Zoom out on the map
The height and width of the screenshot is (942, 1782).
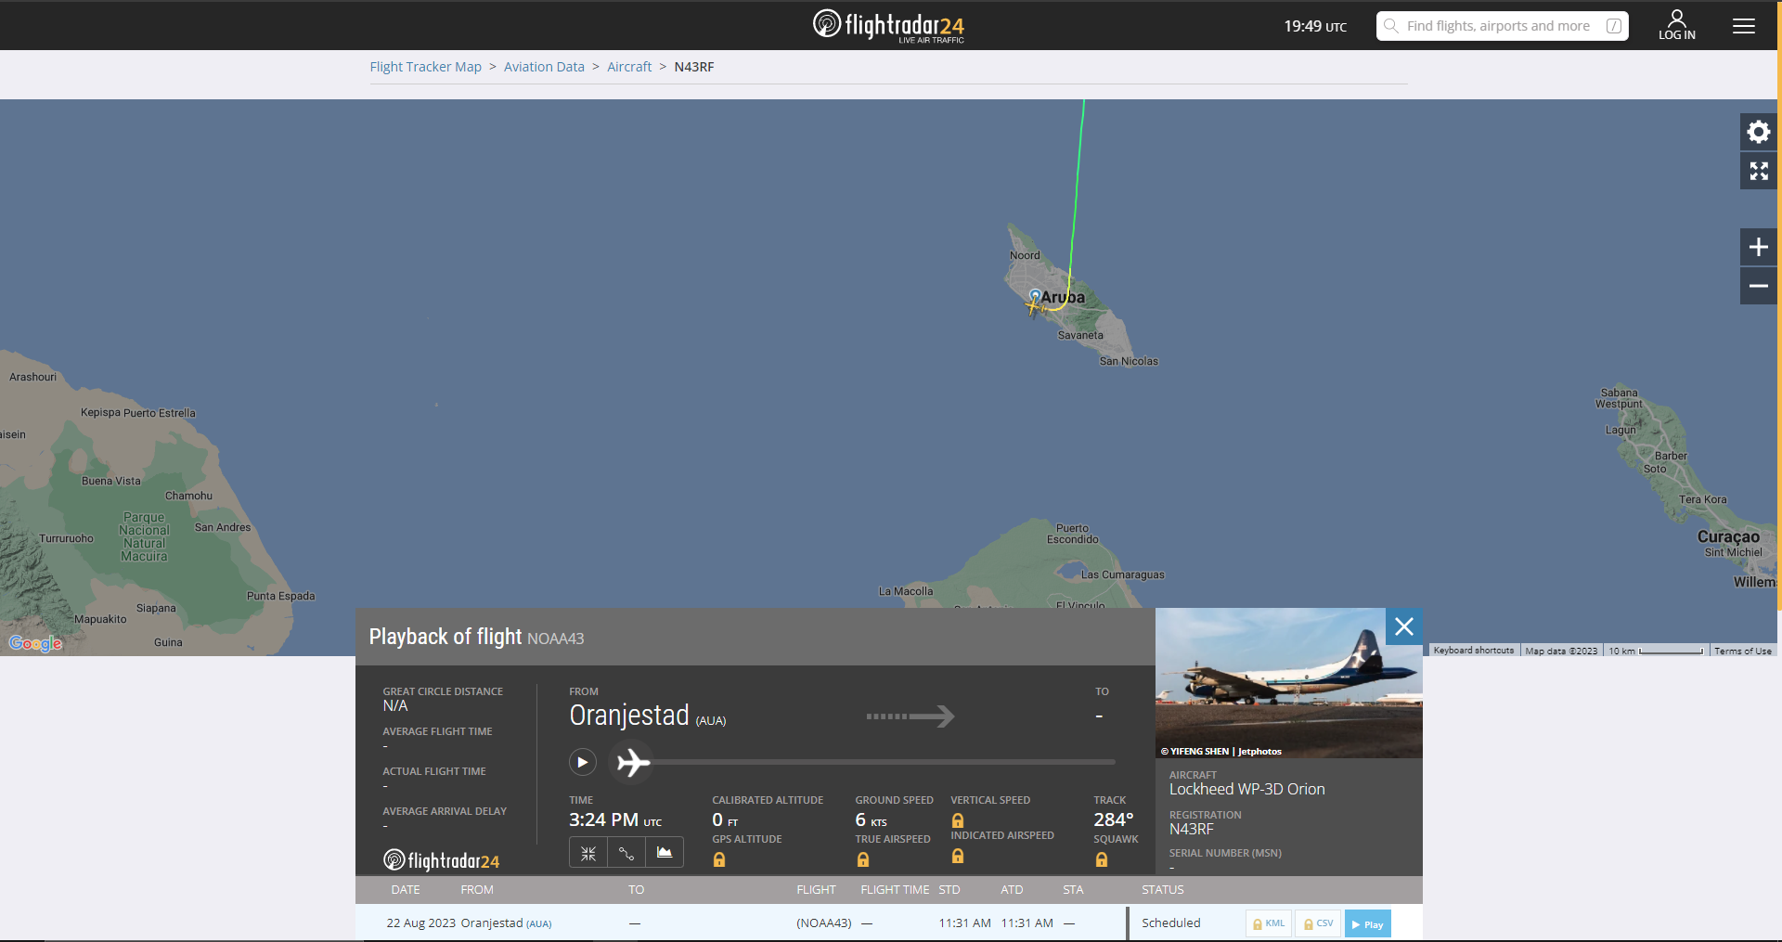pyautogui.click(x=1758, y=286)
